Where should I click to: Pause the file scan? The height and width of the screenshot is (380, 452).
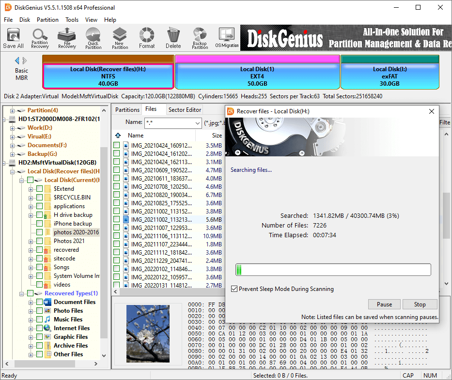[384, 304]
